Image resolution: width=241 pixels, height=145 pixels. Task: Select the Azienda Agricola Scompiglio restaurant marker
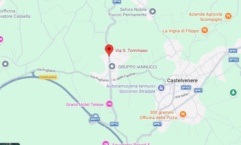coord(228,16)
